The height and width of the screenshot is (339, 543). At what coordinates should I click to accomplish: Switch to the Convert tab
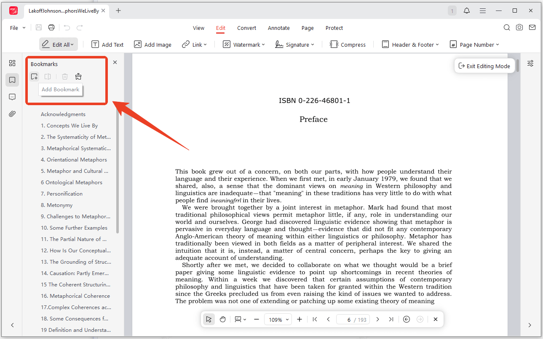[246, 28]
